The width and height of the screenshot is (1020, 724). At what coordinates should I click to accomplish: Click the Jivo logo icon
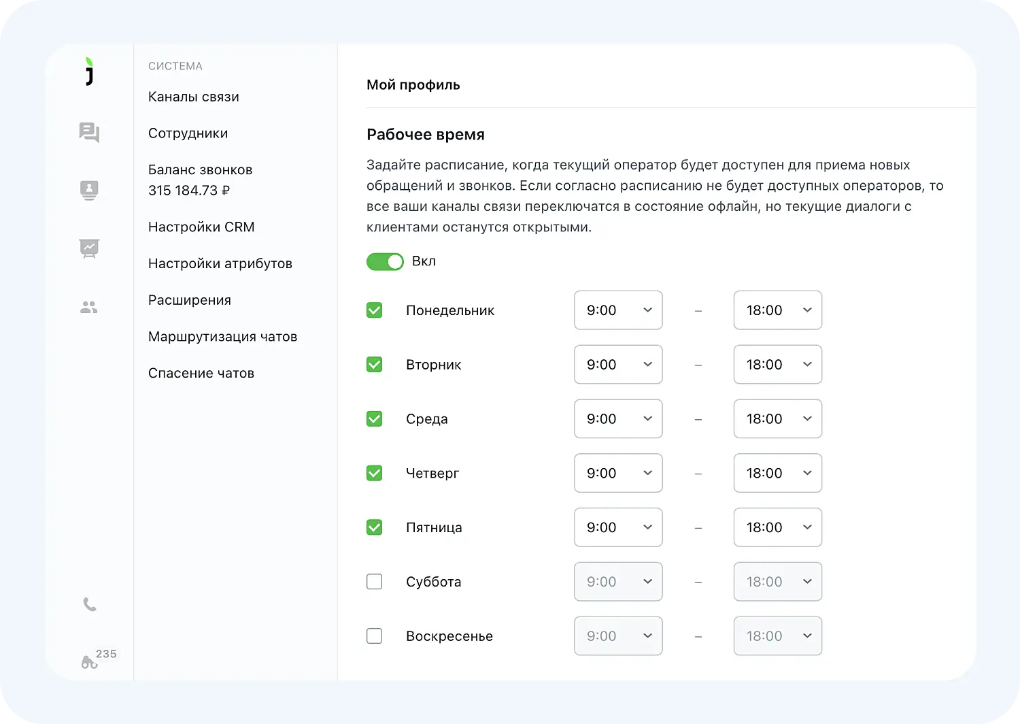pyautogui.click(x=89, y=71)
